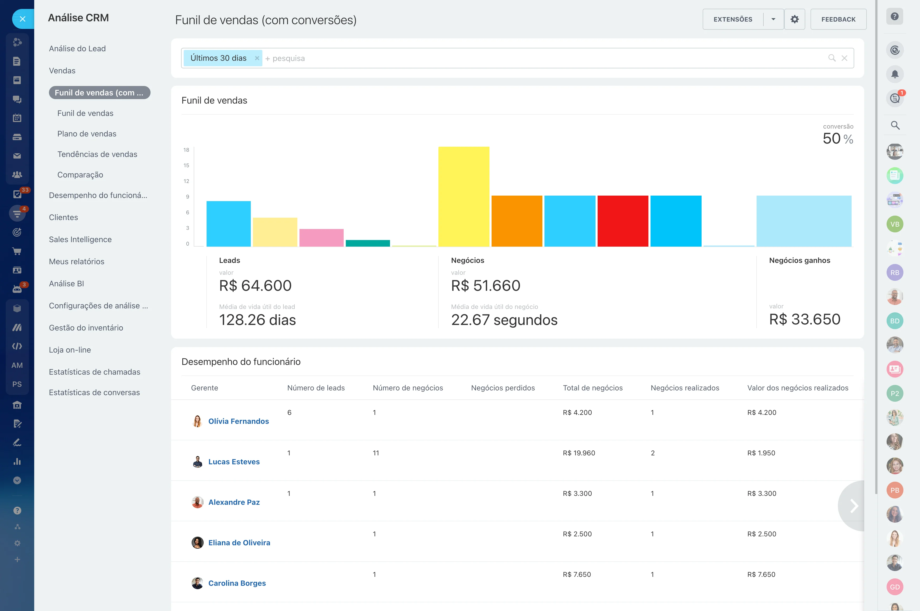This screenshot has width=920, height=611.
Task: Expand the Extensões dropdown arrow
Action: click(773, 19)
